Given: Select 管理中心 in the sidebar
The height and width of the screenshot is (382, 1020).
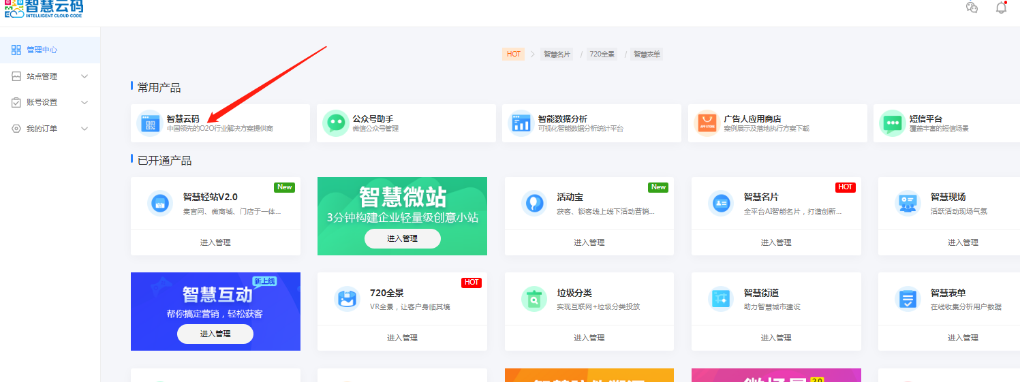Looking at the screenshot, I should coord(42,50).
